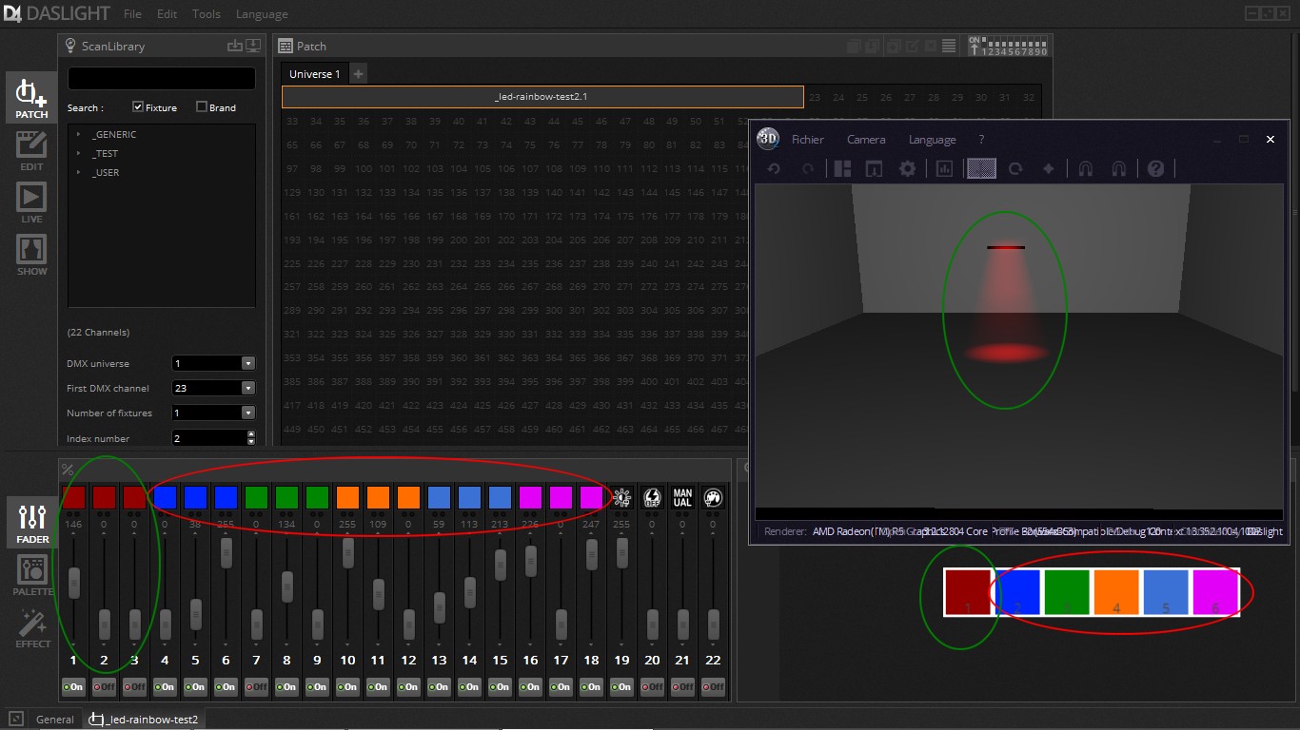
Task: Select the FADER panel icon
Action: 31,524
